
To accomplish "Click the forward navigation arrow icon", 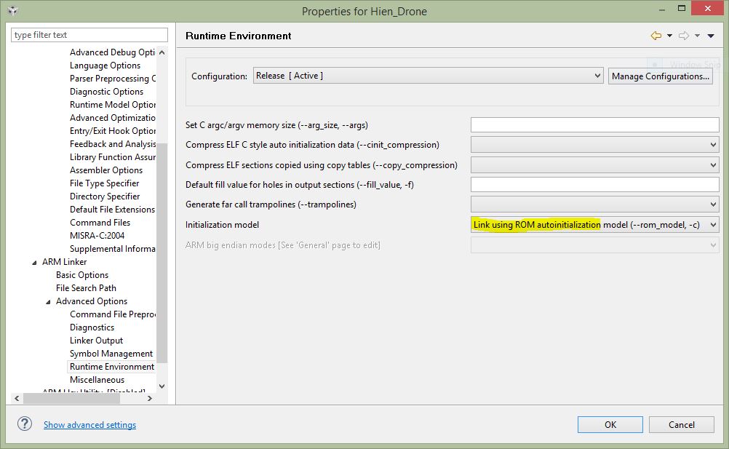I will coord(683,36).
